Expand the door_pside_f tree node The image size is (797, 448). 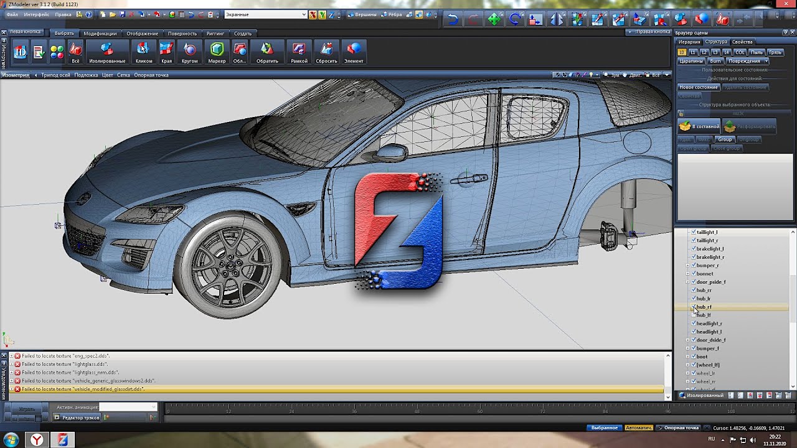(x=687, y=282)
